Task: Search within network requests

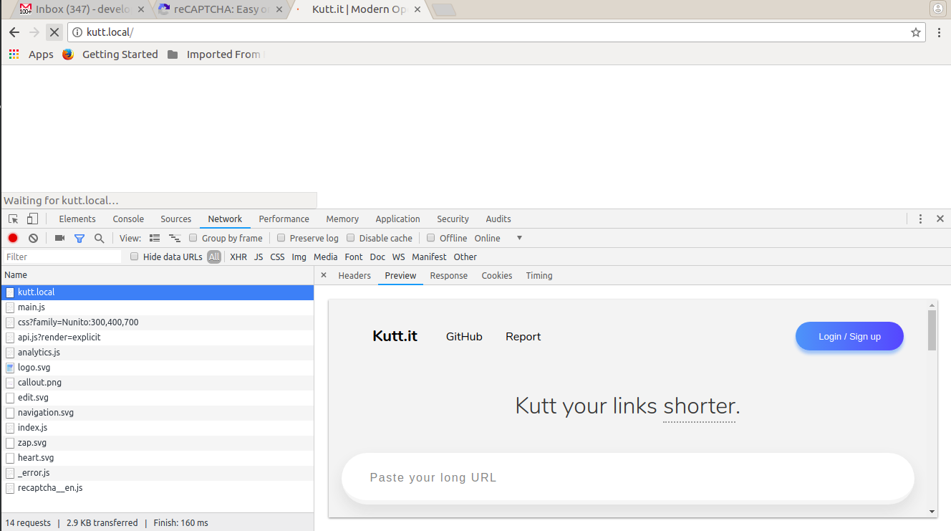Action: pyautogui.click(x=99, y=237)
